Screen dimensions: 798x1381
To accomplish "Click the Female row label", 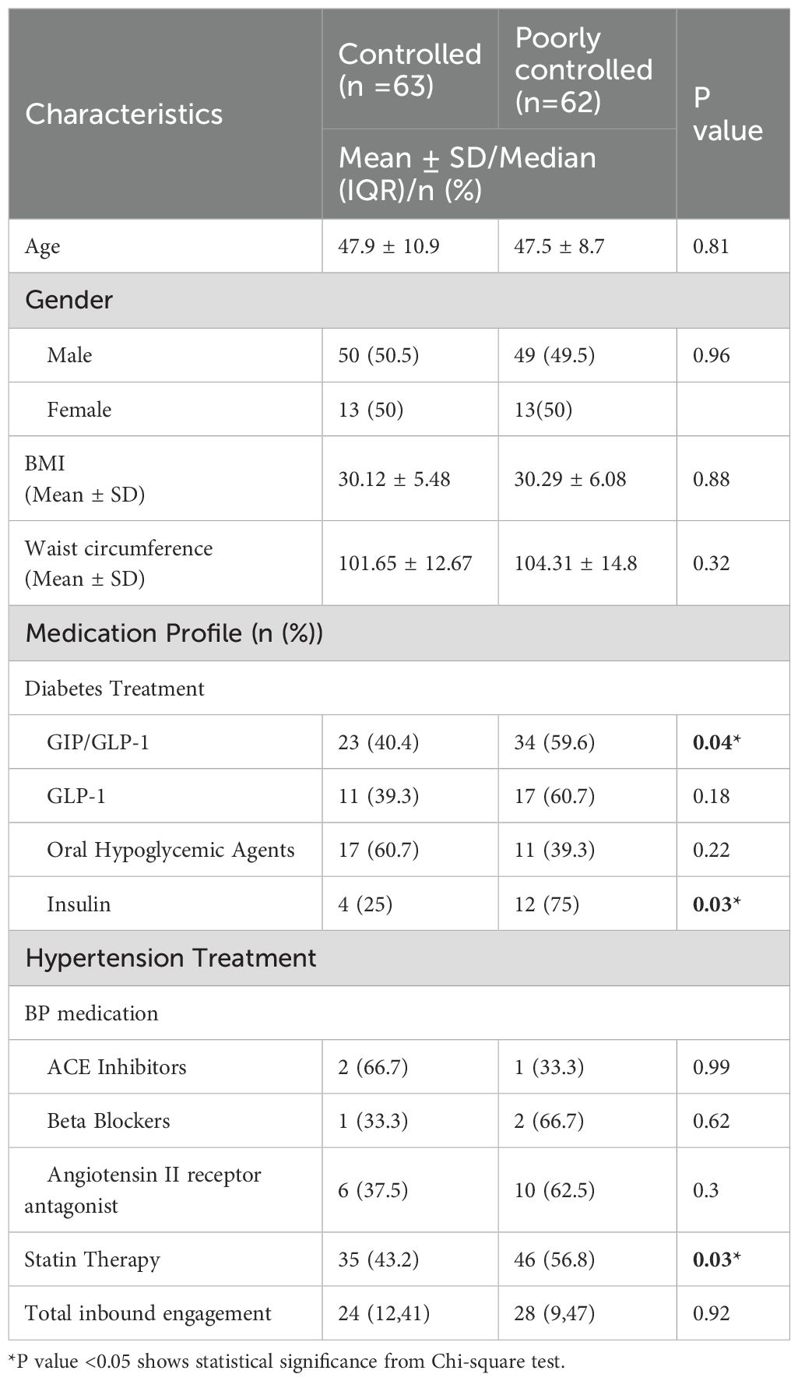I will click(x=79, y=410).
